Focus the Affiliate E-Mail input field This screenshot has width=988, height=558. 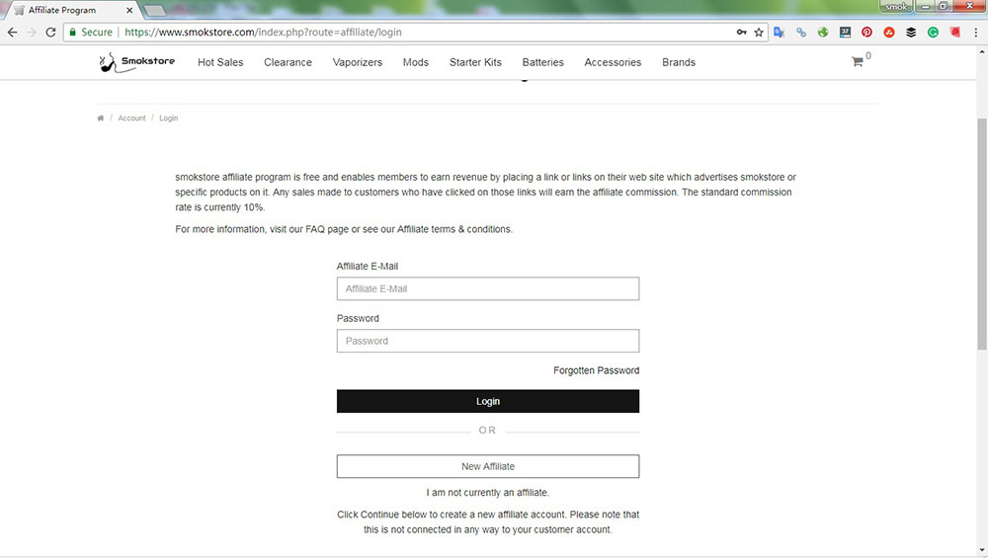(x=488, y=288)
